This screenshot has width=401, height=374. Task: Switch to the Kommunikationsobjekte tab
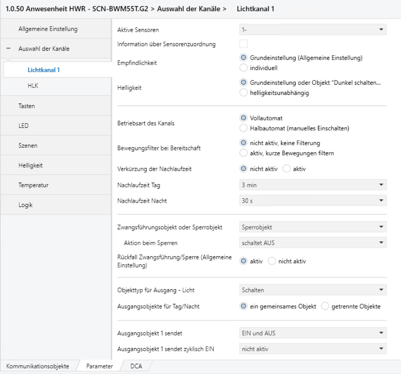(38, 366)
